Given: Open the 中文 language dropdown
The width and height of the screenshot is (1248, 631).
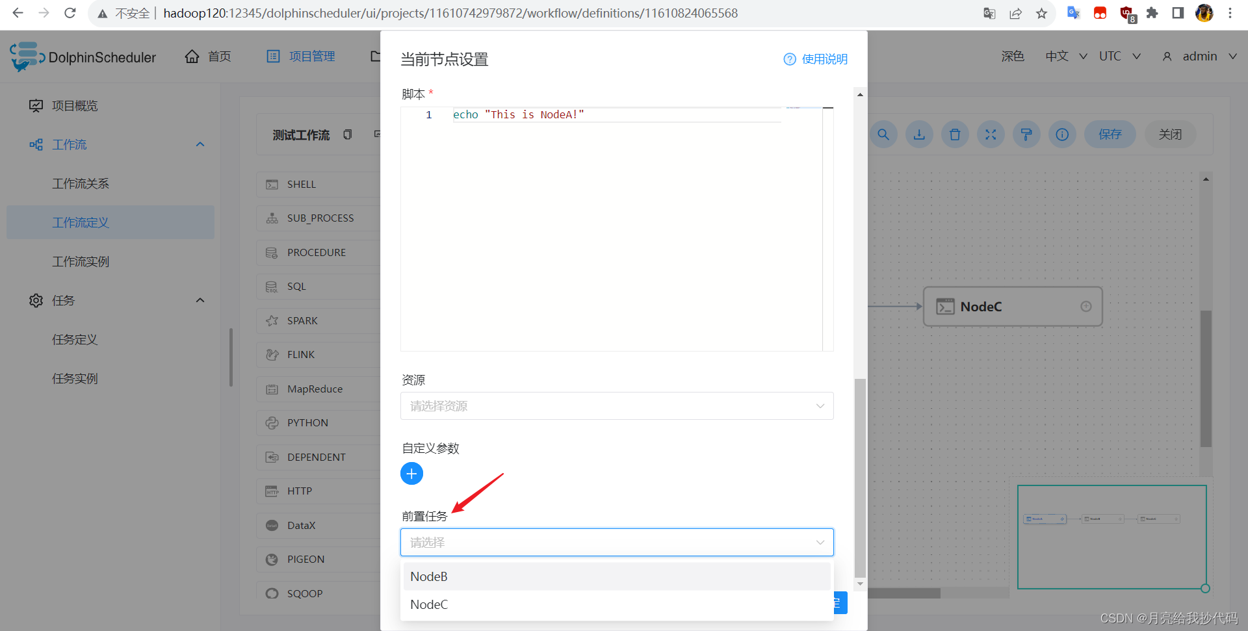Looking at the screenshot, I should (1066, 57).
